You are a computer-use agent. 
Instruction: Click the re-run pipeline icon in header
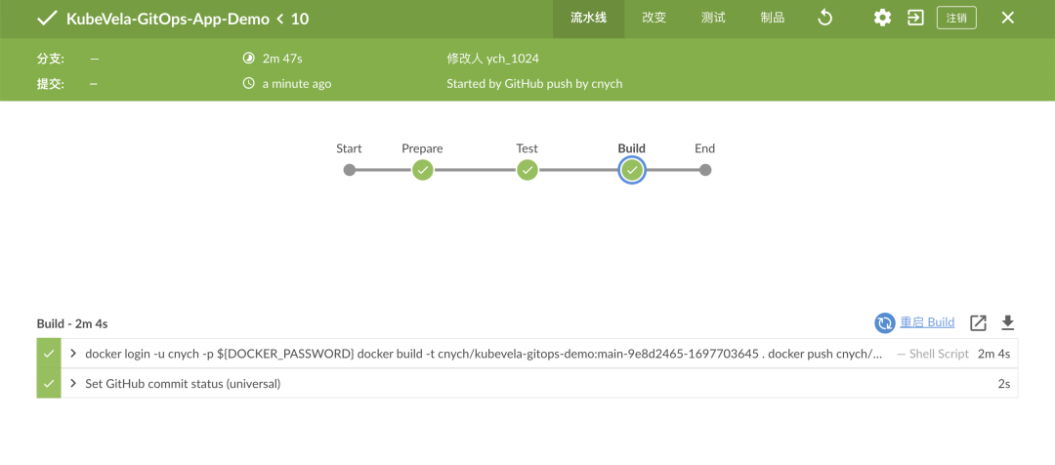825,18
